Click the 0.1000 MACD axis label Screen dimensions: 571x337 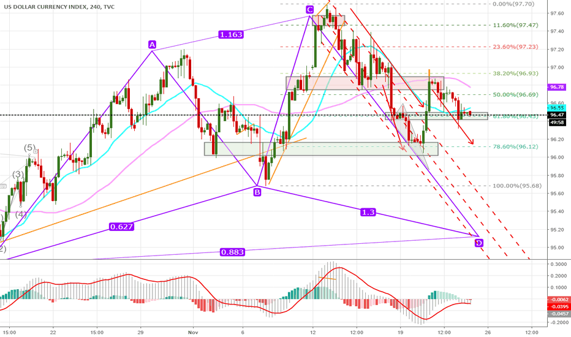click(558, 287)
